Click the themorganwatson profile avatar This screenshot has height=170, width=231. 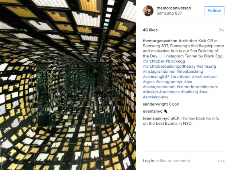pos(148,11)
